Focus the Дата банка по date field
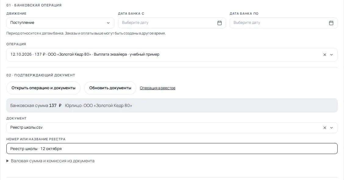The width and height of the screenshot is (344, 180). click(x=283, y=23)
